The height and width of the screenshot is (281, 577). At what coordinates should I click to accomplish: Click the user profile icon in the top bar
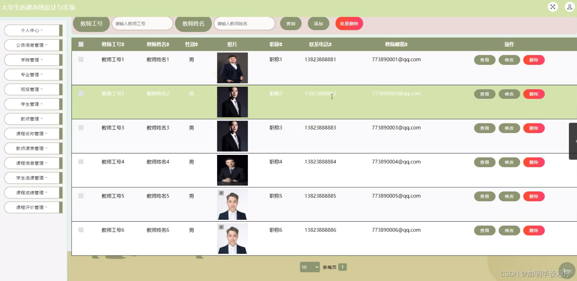(x=569, y=7)
